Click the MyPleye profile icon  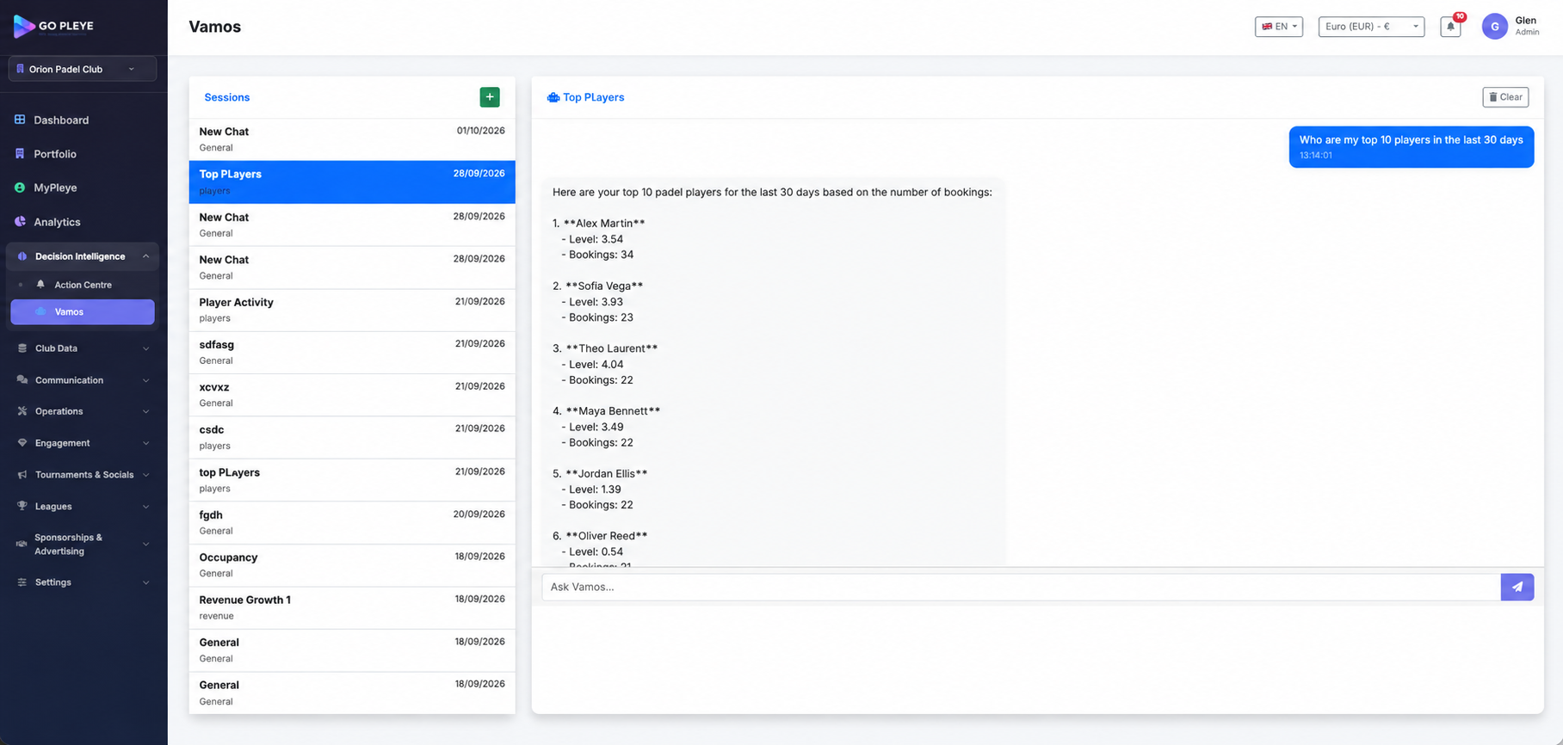[x=20, y=188]
